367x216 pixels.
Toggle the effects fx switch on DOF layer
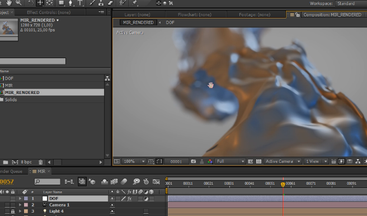pyautogui.click(x=129, y=199)
